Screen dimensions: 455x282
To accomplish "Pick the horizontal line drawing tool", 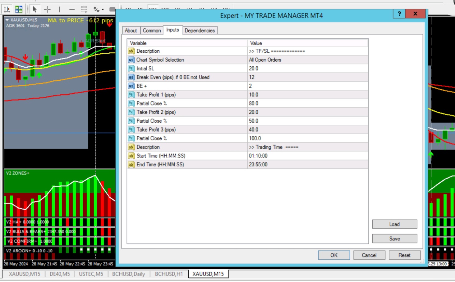I will pyautogui.click(x=72, y=9).
